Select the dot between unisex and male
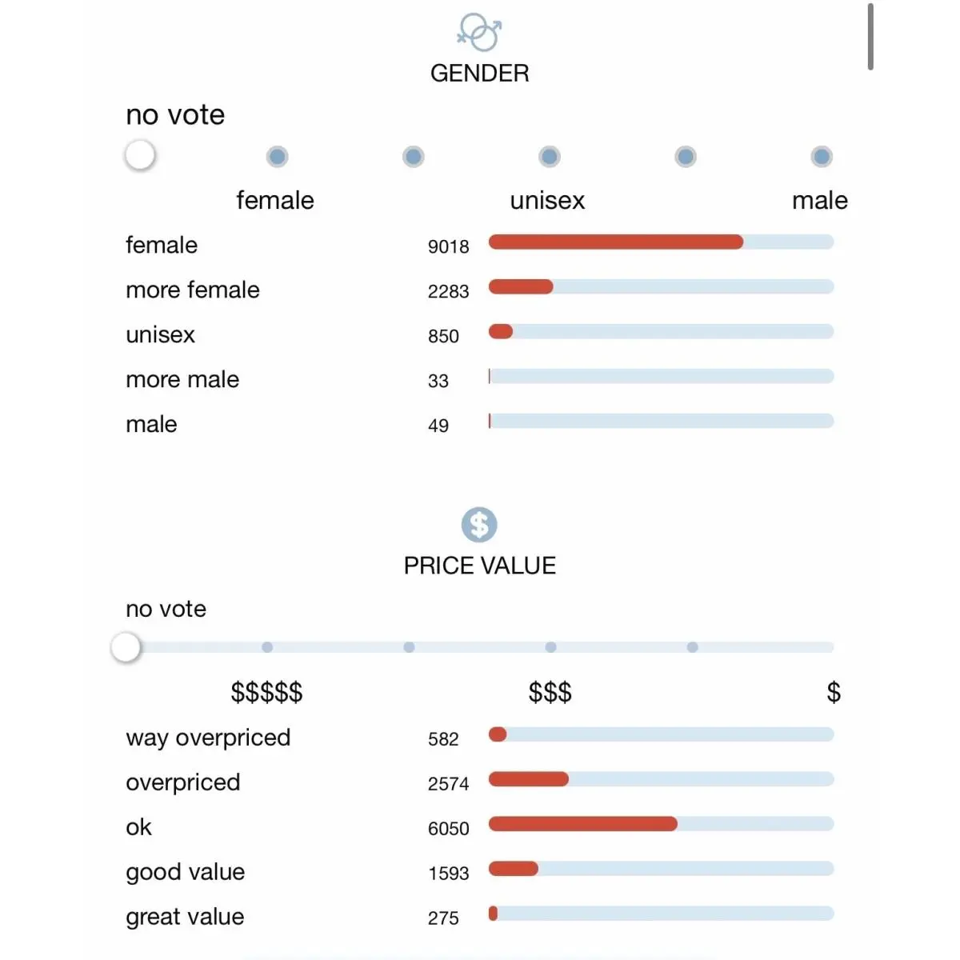960x960 pixels. coord(685,156)
